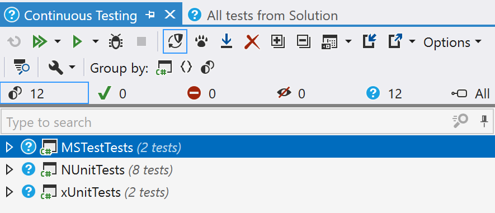Click C# project icon of xUnitTests

tap(49, 192)
